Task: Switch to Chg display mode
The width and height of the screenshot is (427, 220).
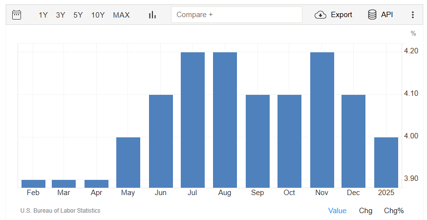Action: coord(365,211)
